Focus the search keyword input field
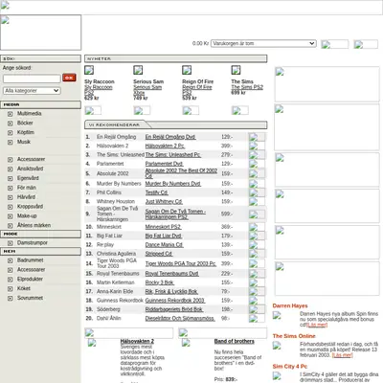The width and height of the screenshot is (383, 383). coord(32,79)
